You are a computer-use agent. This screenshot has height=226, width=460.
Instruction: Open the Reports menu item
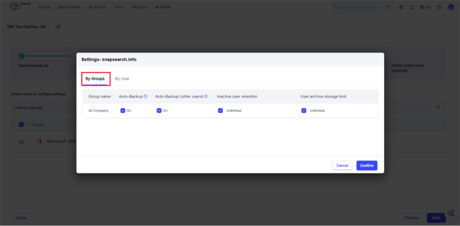pyautogui.click(x=139, y=7)
